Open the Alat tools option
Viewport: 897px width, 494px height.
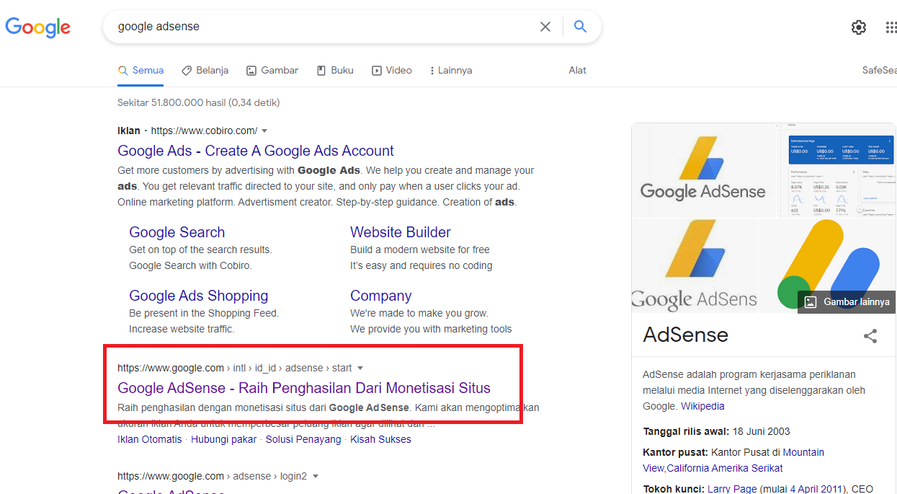click(578, 71)
